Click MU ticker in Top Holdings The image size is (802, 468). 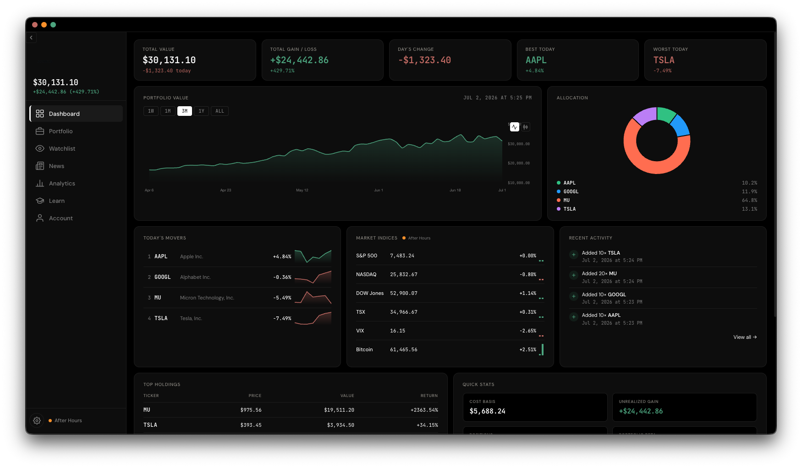(147, 410)
